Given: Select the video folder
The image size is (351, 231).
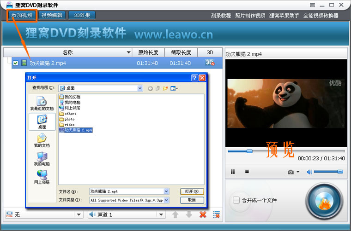Looking at the screenshot, I should pos(67,125).
